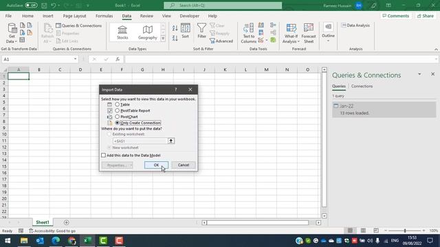Open Queries pane options dropdown
This screenshot has width=440, height=247.
419,74
